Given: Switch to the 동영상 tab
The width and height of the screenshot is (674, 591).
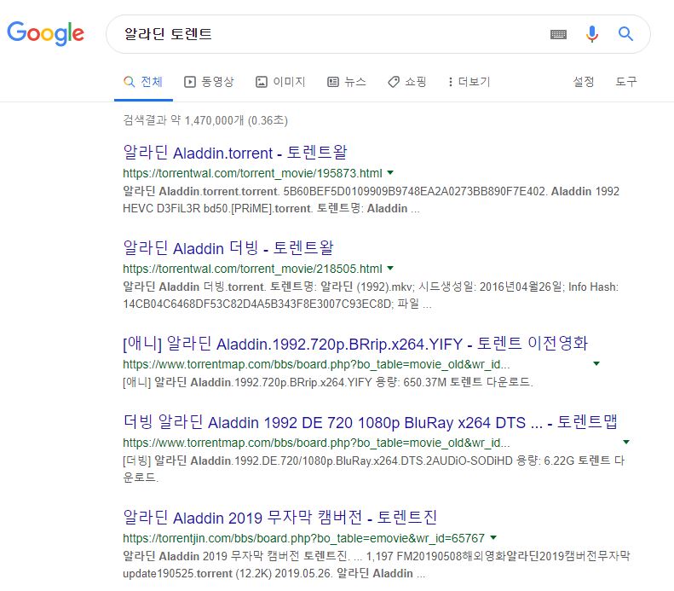Looking at the screenshot, I should [209, 82].
